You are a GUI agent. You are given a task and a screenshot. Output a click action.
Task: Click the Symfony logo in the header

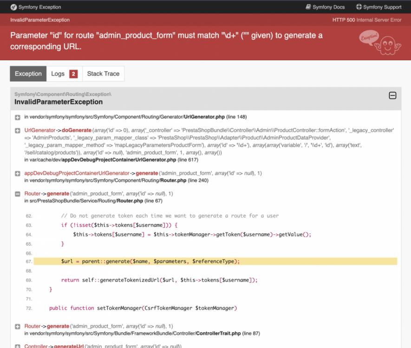(13, 7)
